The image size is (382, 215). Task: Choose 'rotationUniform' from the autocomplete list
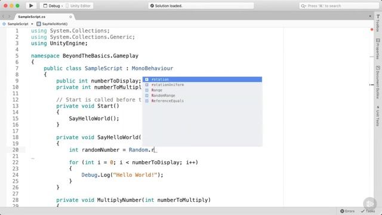(x=202, y=85)
